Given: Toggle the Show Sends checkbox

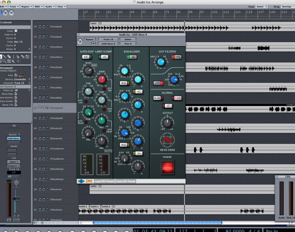Looking at the screenshot, I should (x=16, y=101).
